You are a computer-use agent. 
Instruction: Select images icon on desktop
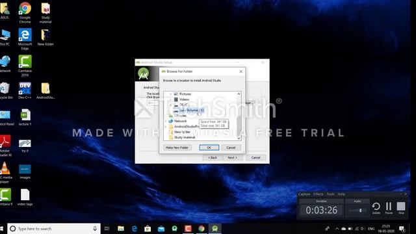pyautogui.click(x=25, y=172)
